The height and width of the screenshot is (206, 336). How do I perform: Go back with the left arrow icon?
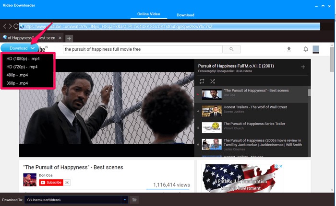(5, 26)
